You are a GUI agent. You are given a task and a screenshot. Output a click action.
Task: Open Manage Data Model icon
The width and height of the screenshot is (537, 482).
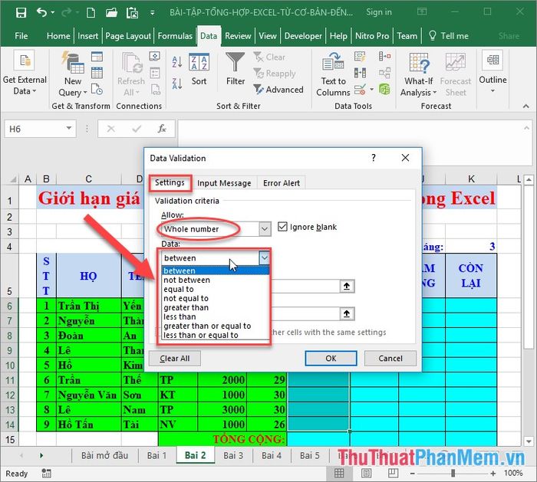(384, 90)
